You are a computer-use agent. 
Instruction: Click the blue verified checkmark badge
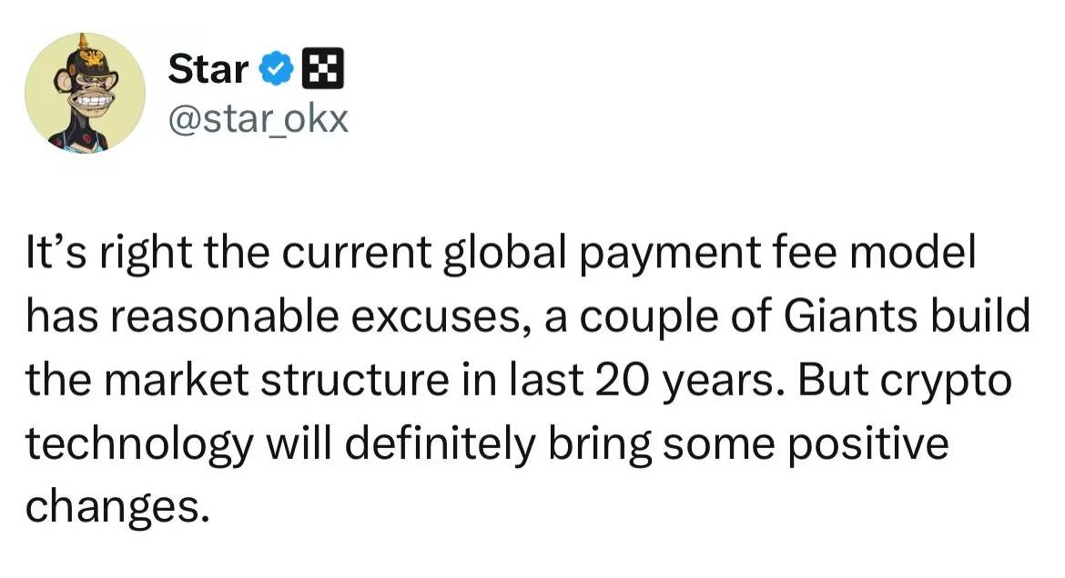pyautogui.click(x=277, y=68)
